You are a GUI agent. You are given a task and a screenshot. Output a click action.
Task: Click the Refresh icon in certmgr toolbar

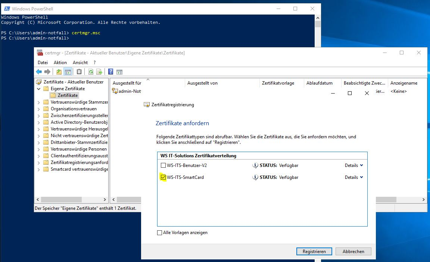click(x=91, y=72)
